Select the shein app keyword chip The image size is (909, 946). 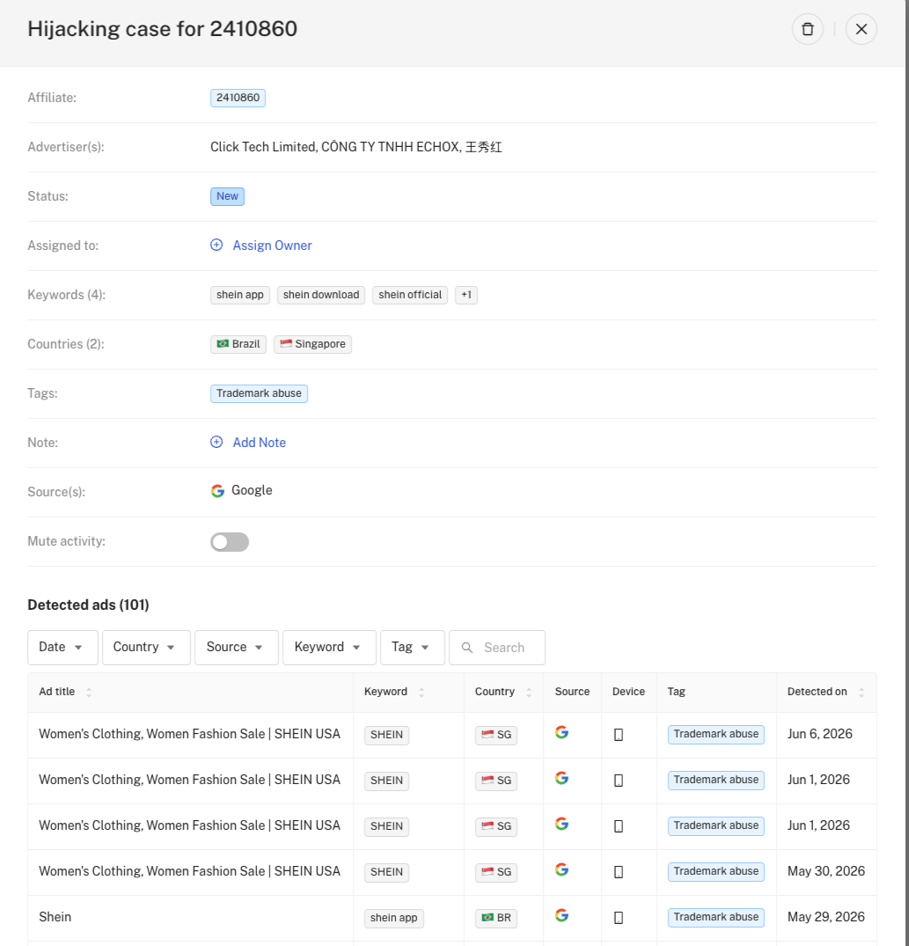(x=240, y=295)
